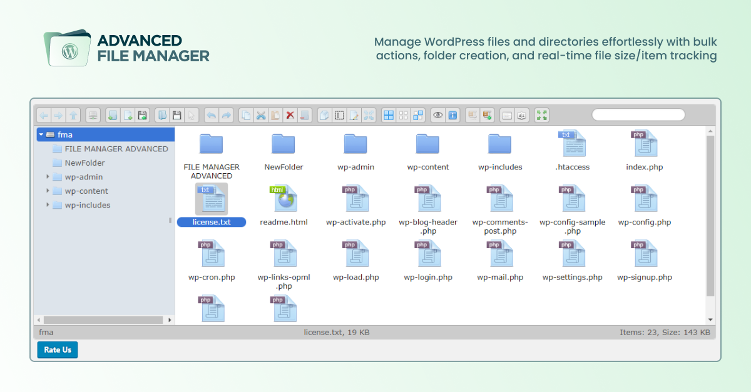The height and width of the screenshot is (392, 751).
Task: Click the Select all icon
Action: (x=389, y=115)
